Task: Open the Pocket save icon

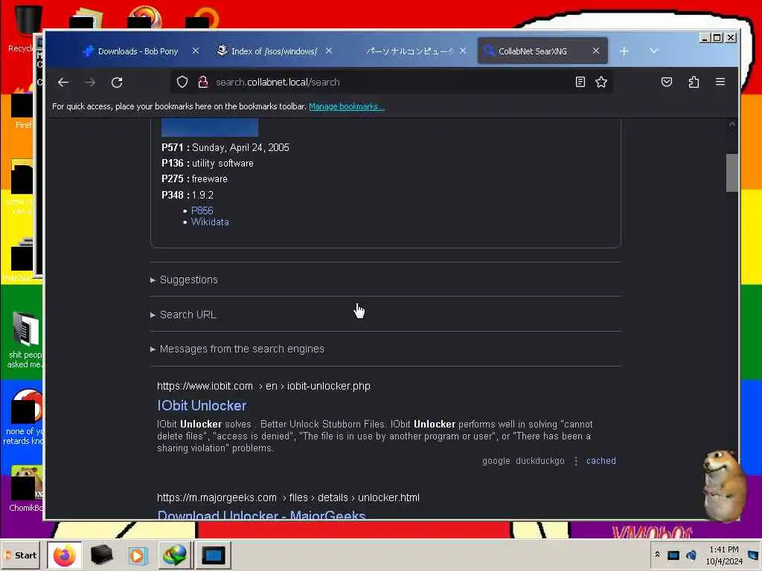Action: click(x=666, y=82)
